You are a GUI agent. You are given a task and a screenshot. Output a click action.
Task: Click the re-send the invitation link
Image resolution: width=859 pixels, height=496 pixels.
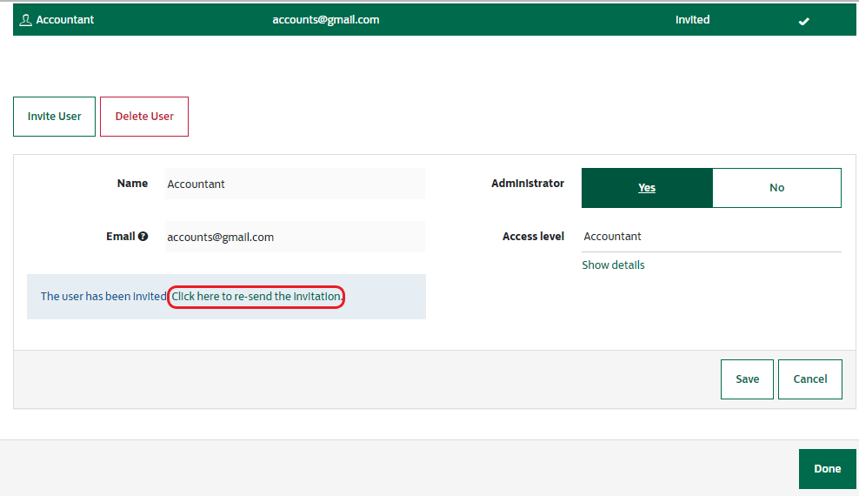click(x=256, y=297)
